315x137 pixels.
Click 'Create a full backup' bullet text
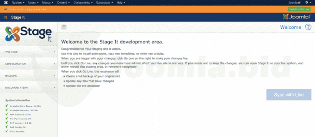pyautogui.click(x=93, y=76)
